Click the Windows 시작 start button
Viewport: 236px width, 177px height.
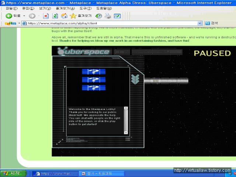(x=13, y=173)
